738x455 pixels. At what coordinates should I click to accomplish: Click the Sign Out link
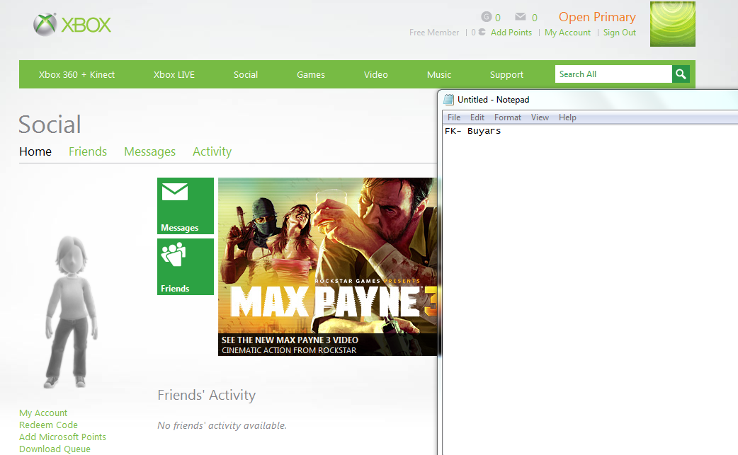pos(620,33)
